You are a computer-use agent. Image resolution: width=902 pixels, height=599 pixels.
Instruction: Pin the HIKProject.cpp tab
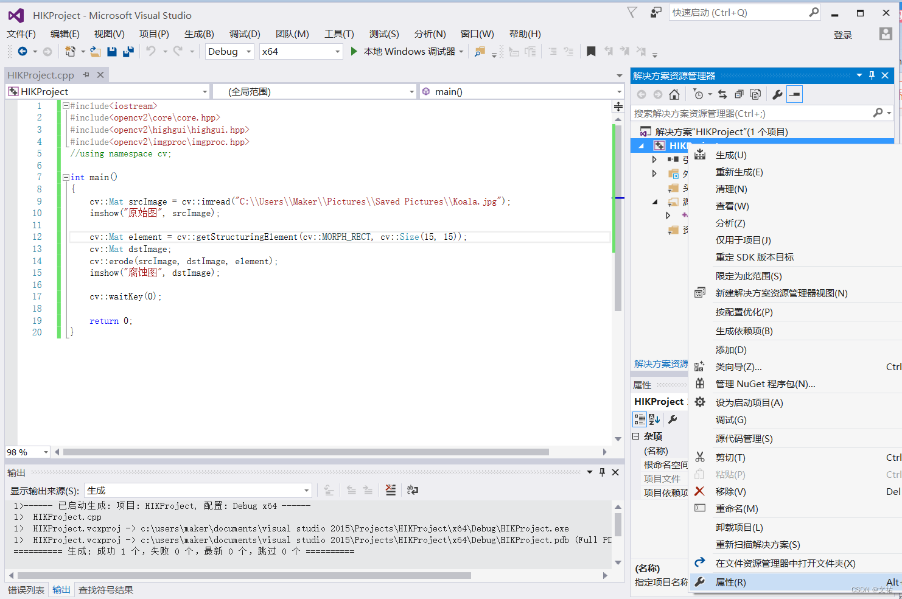86,75
